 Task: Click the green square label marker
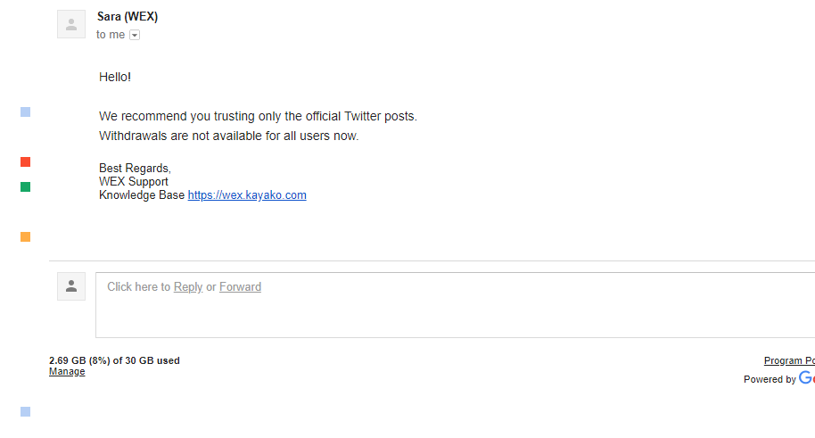26,186
